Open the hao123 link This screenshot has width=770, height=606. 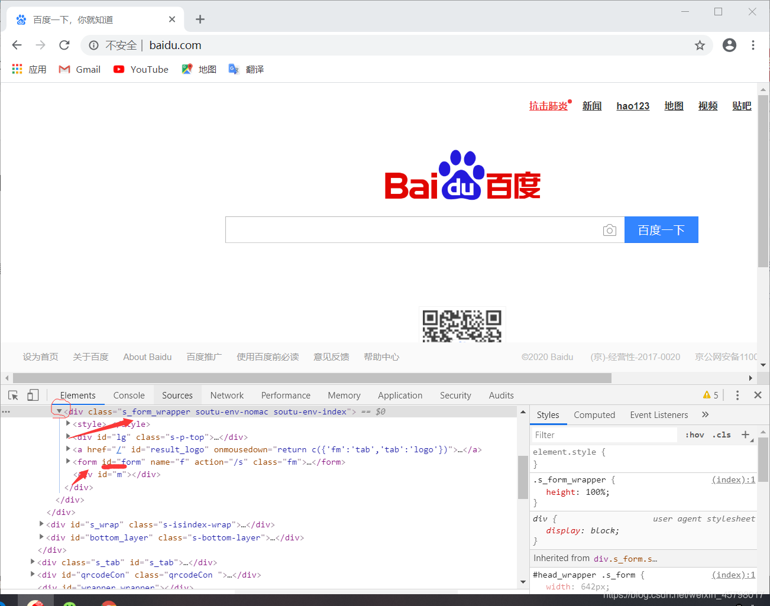(633, 106)
